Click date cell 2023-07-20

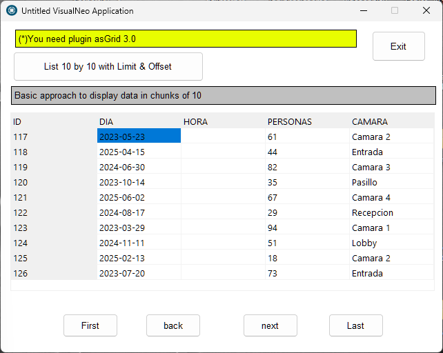click(x=139, y=273)
